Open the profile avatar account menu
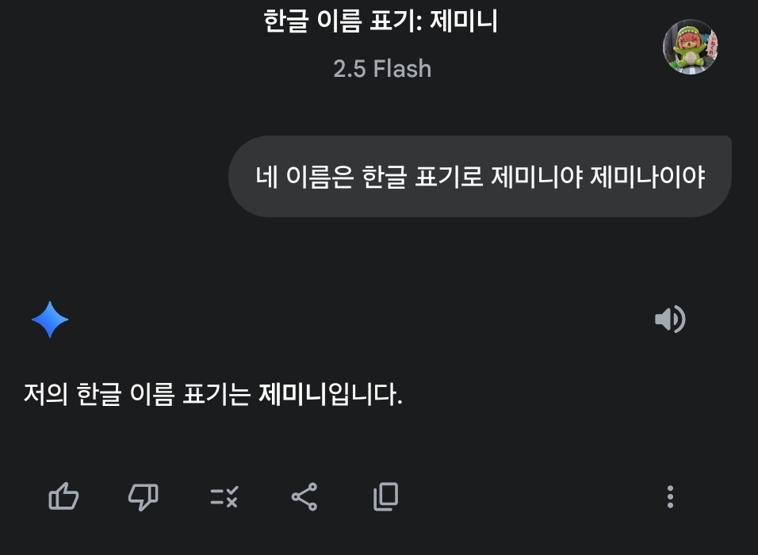This screenshot has height=555, width=758. 690,47
